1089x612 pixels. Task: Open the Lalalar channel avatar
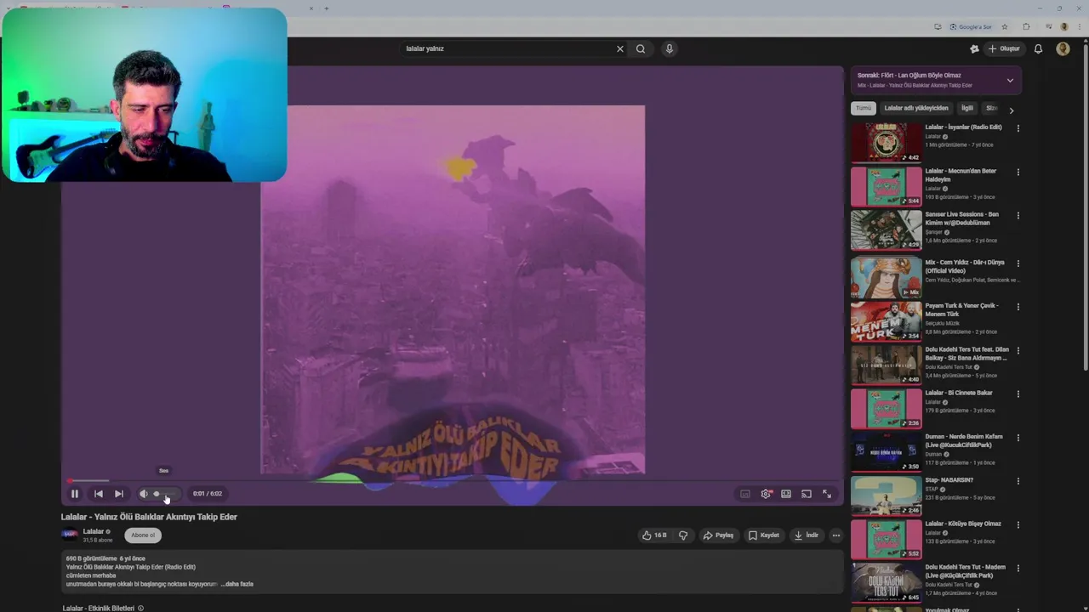[x=70, y=535]
